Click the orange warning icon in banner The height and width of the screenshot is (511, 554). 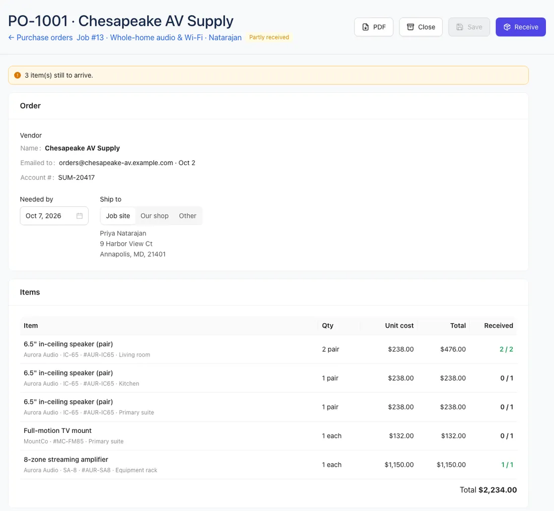coord(17,75)
